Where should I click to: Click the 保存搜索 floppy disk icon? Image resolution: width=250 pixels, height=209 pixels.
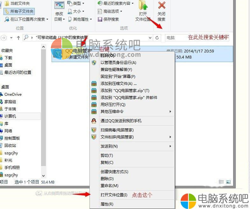[100, 19]
